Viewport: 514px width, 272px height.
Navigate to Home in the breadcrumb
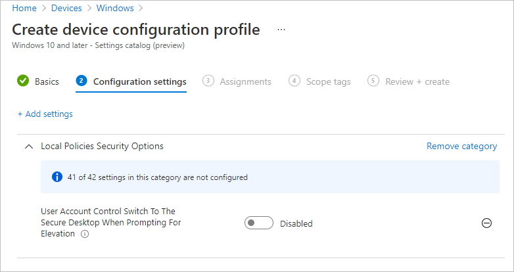click(x=24, y=9)
